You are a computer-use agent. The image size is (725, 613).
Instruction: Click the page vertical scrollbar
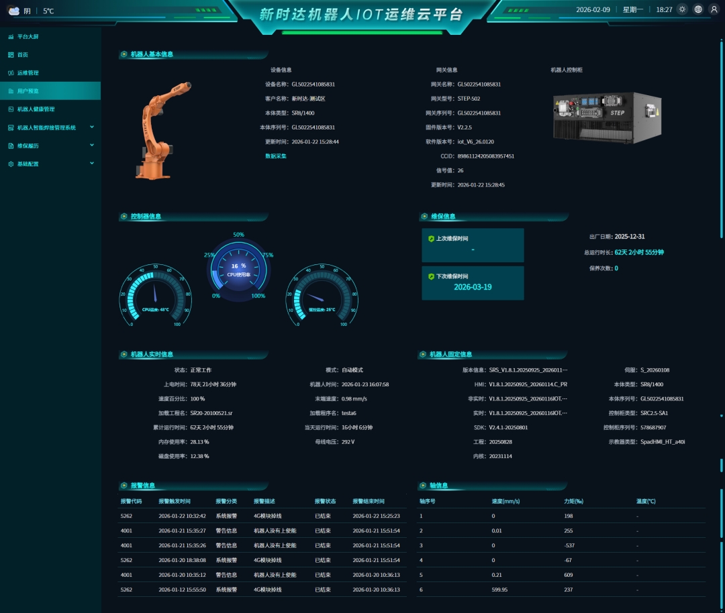click(x=721, y=139)
